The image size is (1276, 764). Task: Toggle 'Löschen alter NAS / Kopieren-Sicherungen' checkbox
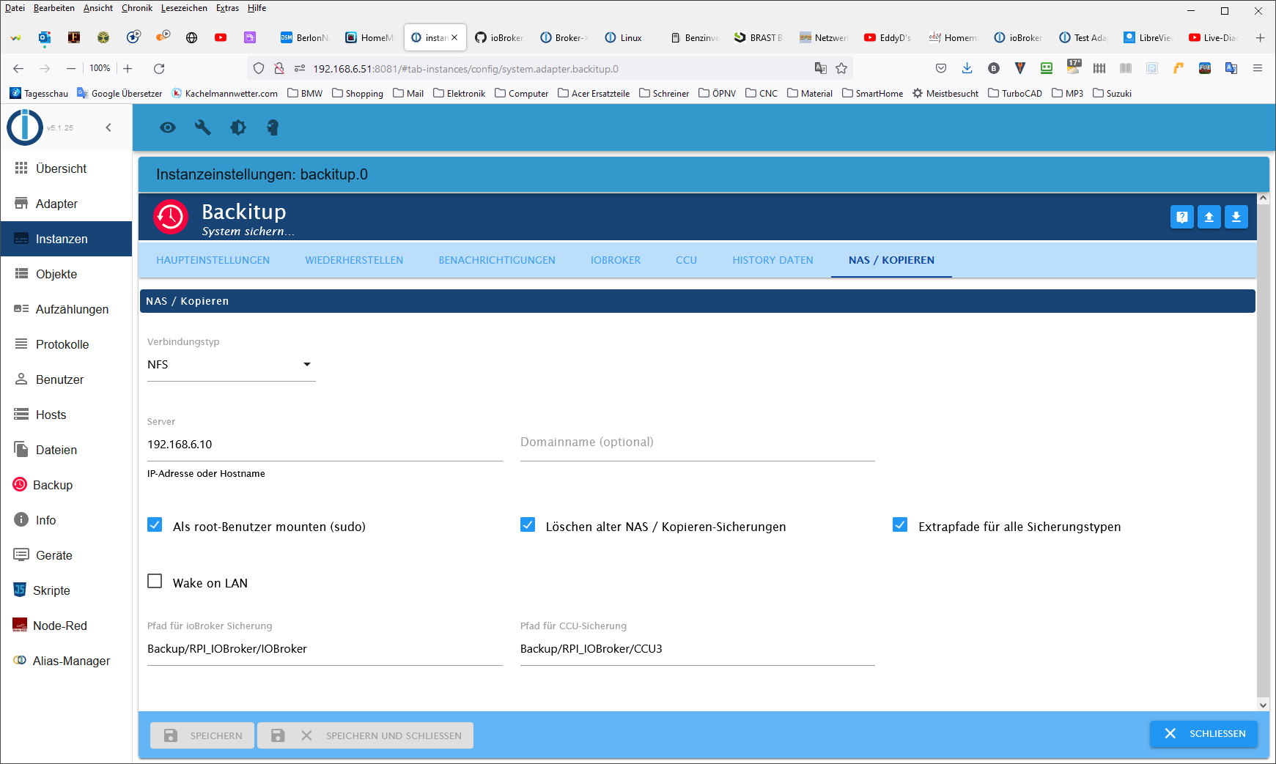528,524
